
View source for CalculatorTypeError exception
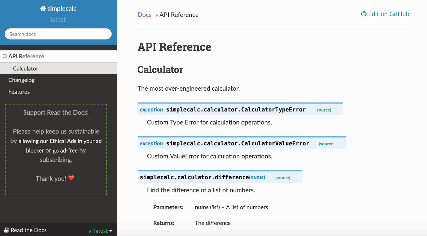[x=323, y=110]
